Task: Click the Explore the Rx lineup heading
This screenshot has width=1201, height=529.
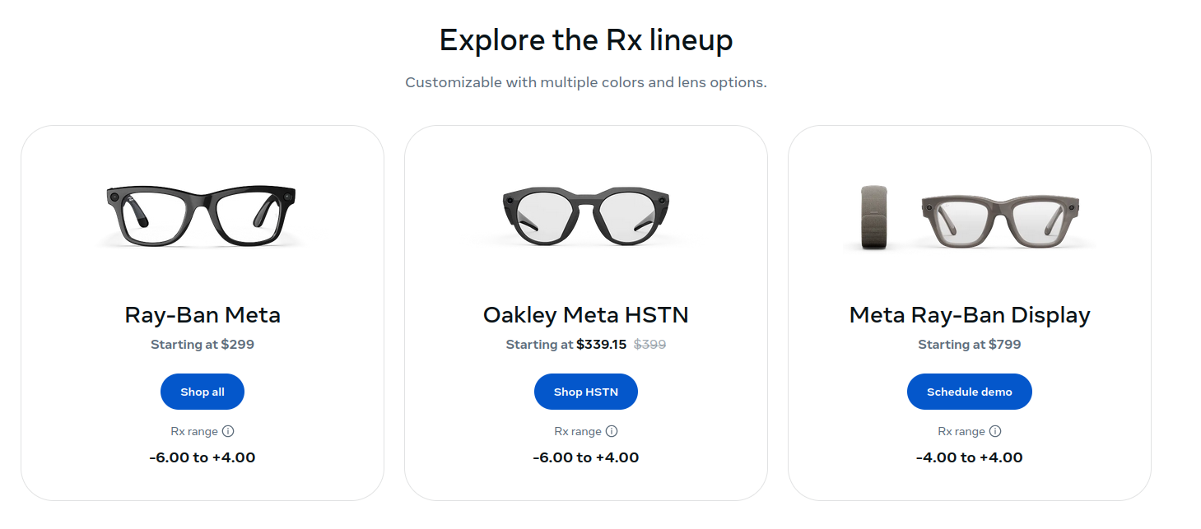Action: click(587, 39)
